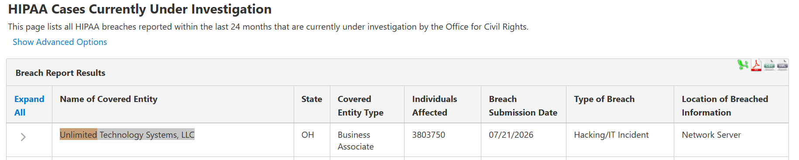Click the Network Server location cell
799x160 pixels.
(x=711, y=135)
